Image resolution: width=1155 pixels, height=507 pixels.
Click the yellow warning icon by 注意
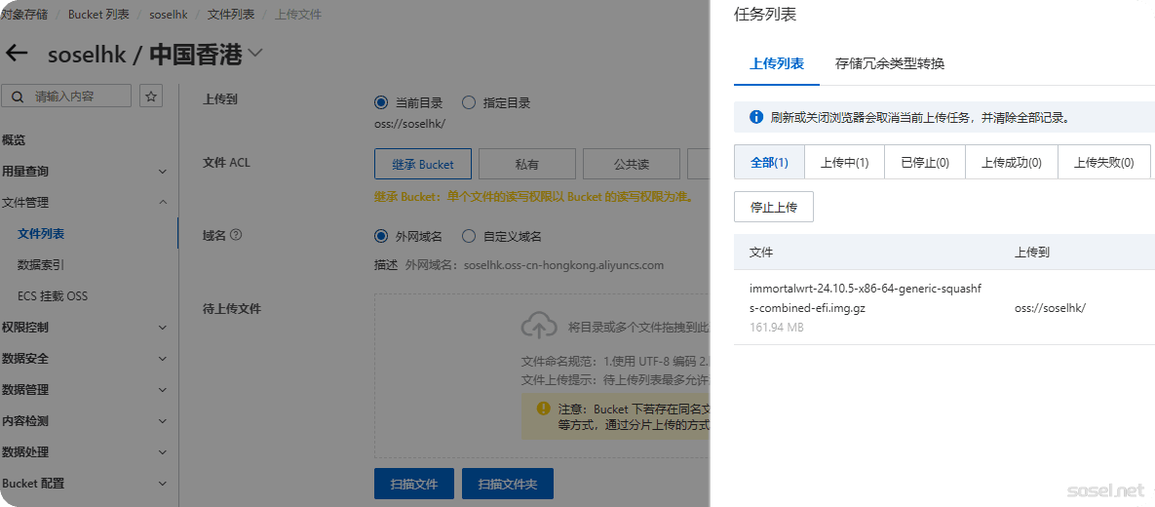[x=543, y=409]
